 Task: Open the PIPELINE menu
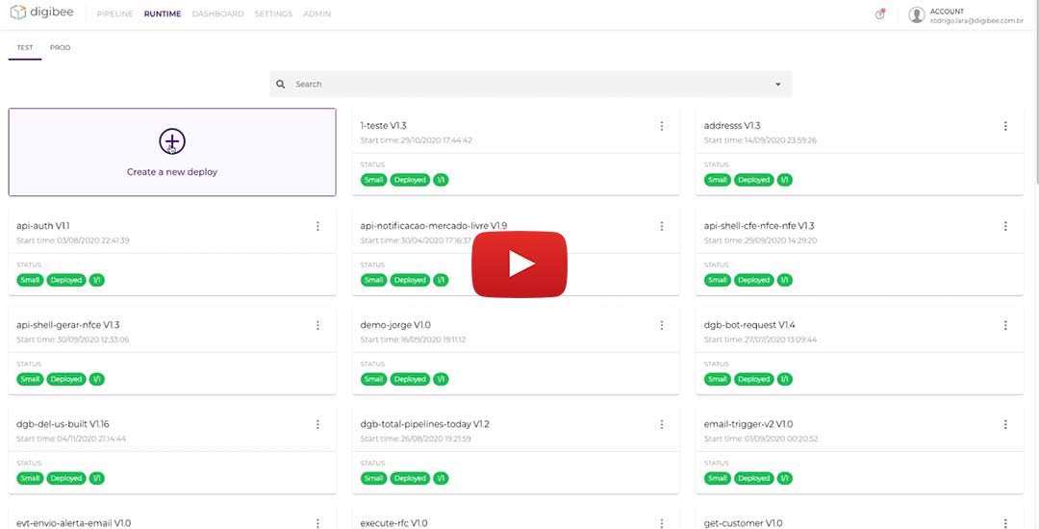coord(114,13)
